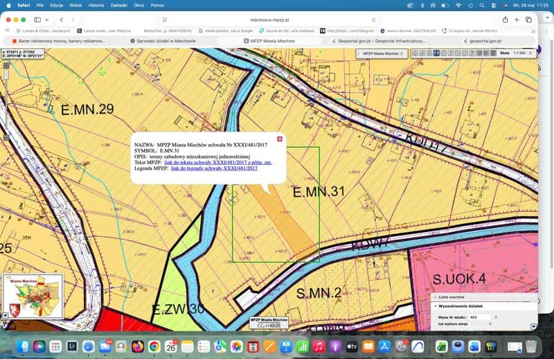
Task: Open the Zakładki menu
Action: pos(118,6)
